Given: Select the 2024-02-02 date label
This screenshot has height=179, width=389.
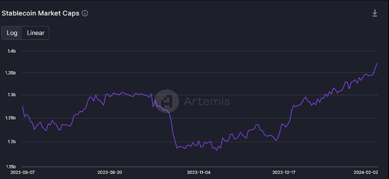Looking at the screenshot, I should (x=366, y=172).
